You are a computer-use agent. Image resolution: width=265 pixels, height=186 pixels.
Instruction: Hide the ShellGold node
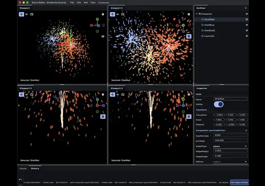(247, 31)
